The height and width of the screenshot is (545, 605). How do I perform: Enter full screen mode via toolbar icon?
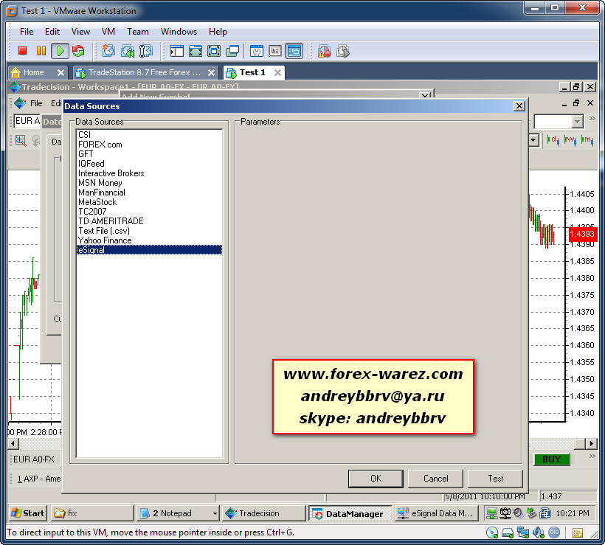coord(196,51)
